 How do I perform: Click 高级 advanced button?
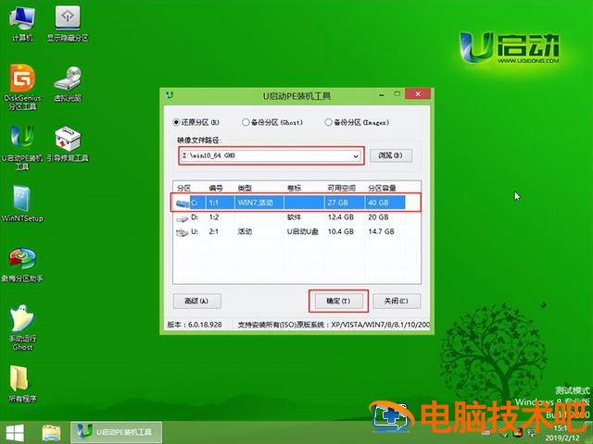pyautogui.click(x=196, y=301)
